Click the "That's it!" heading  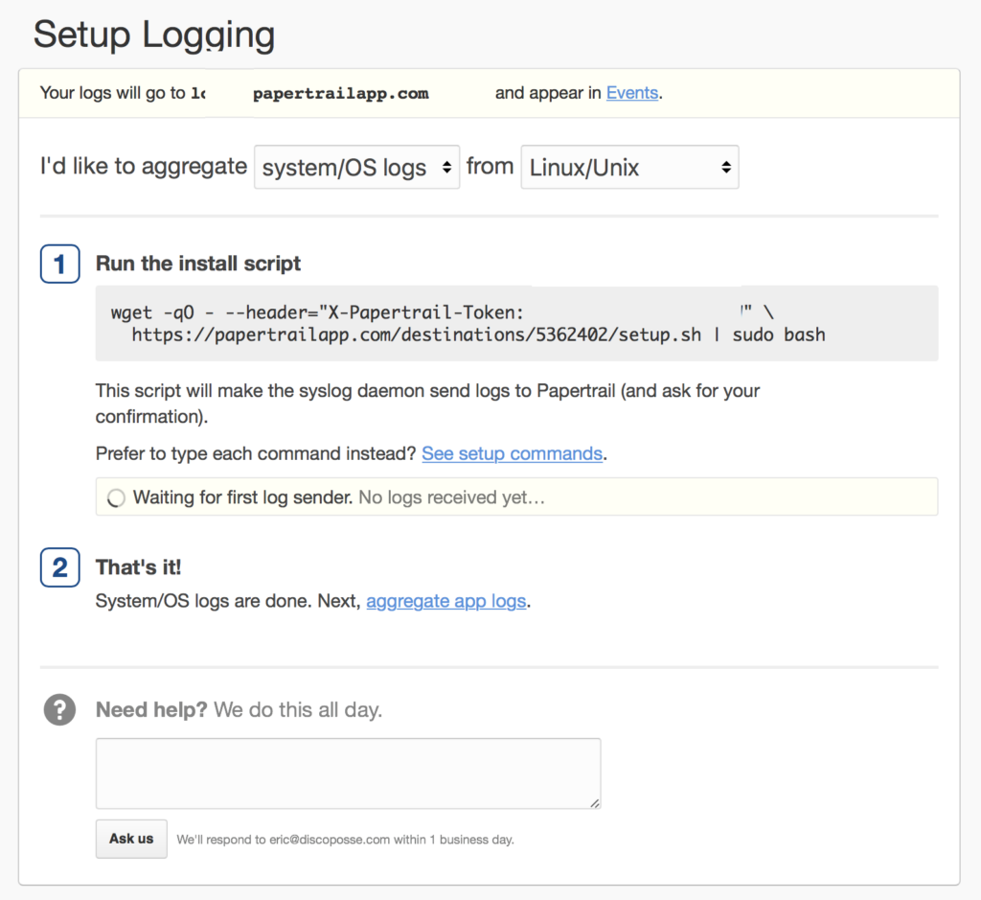pyautogui.click(x=138, y=567)
